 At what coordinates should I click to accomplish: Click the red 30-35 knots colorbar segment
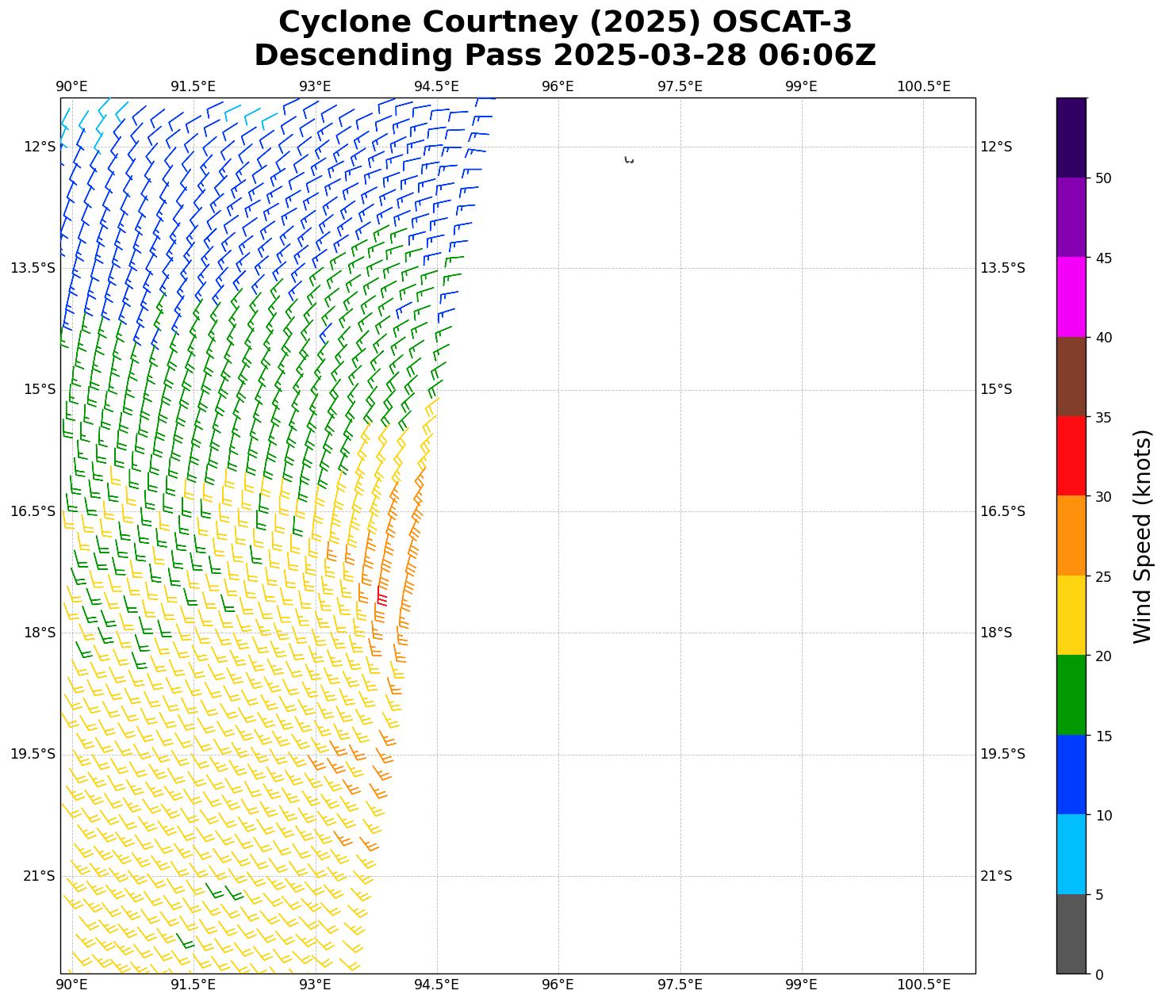(1071, 456)
